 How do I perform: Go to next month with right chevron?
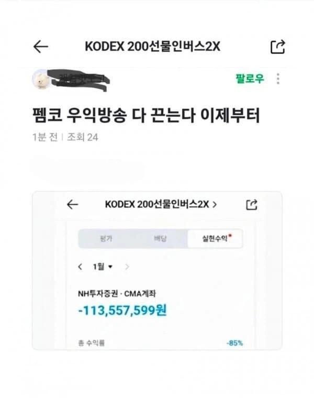[127, 267]
